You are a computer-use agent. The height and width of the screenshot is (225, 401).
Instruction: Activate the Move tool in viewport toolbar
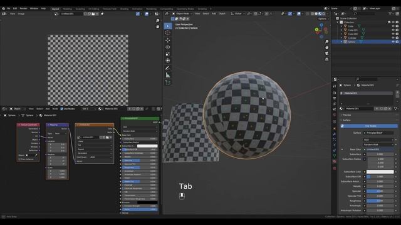168,40
